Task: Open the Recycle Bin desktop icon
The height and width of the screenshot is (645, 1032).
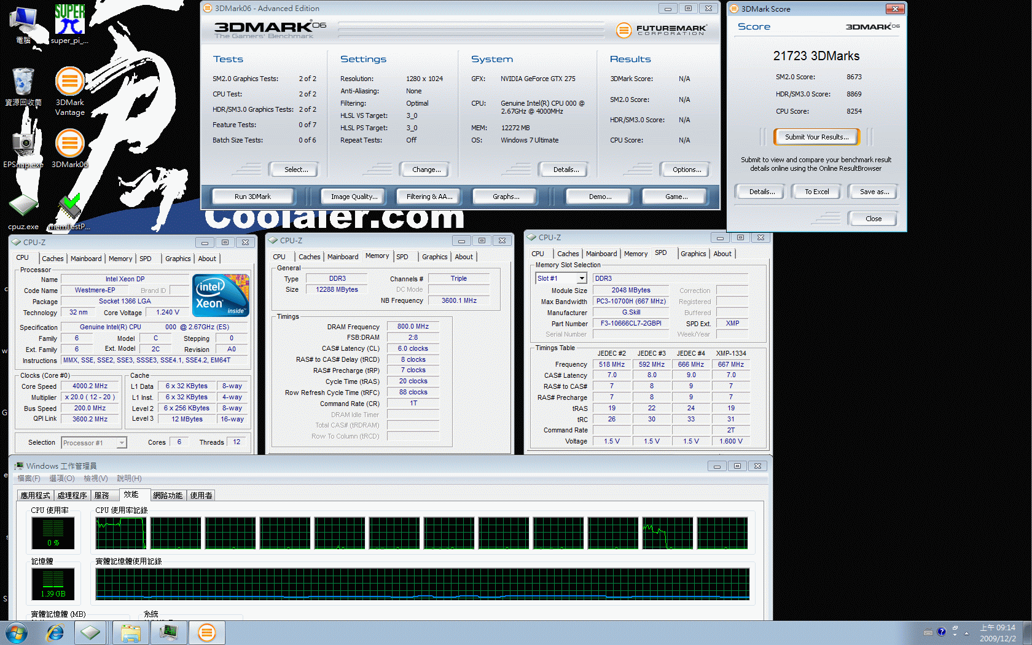Action: coord(23,87)
